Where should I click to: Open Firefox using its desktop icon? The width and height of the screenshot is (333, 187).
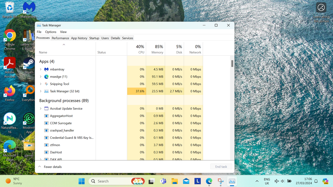[9, 91]
